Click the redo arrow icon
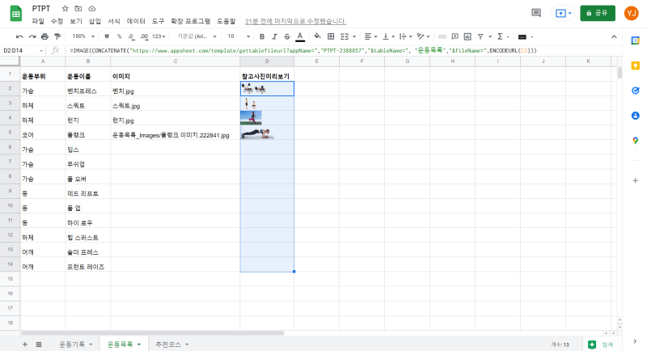Viewport: 647px width, 351px height. (32, 36)
